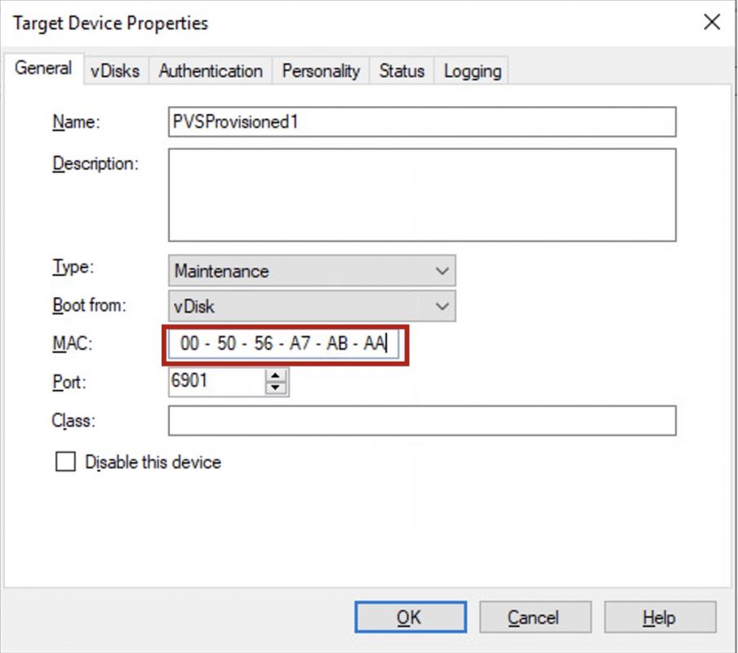
Task: Open the Personality tab
Action: click(321, 71)
